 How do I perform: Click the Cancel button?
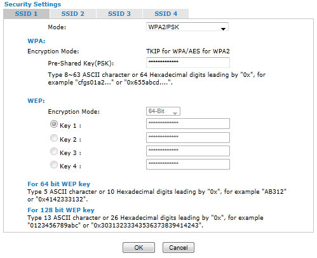point(179,247)
